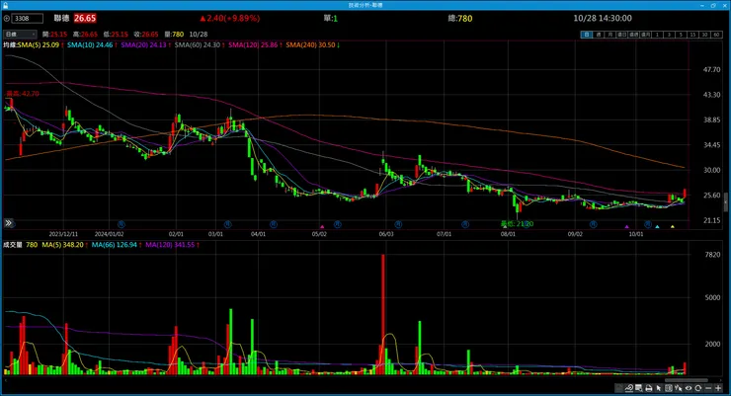This screenshot has height=396, width=731.
Task: Select the 還原週 adjusted weekly button
Action: click(x=633, y=35)
